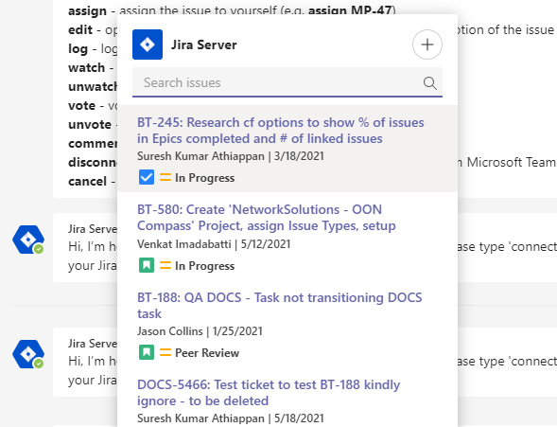The image size is (557, 427).
Task: Click medium priority icon on BT-188
Action: tap(165, 352)
